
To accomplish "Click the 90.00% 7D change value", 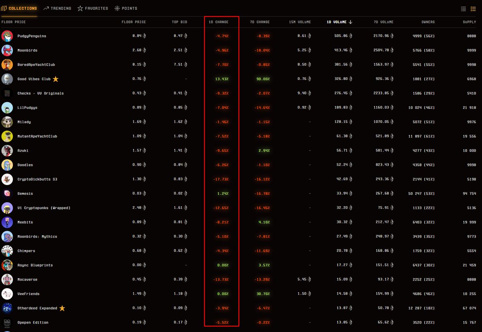I will pos(263,79).
